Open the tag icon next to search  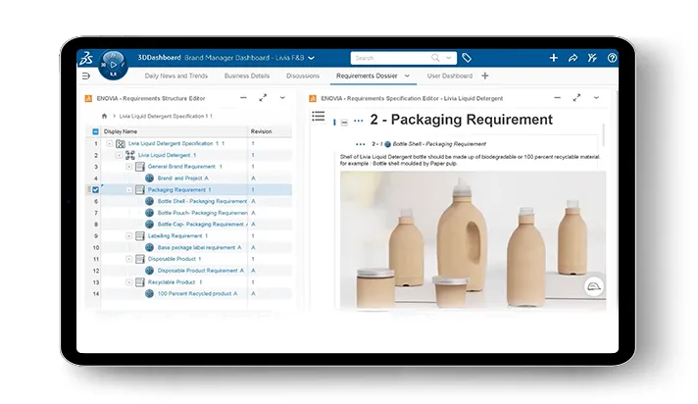tap(466, 58)
